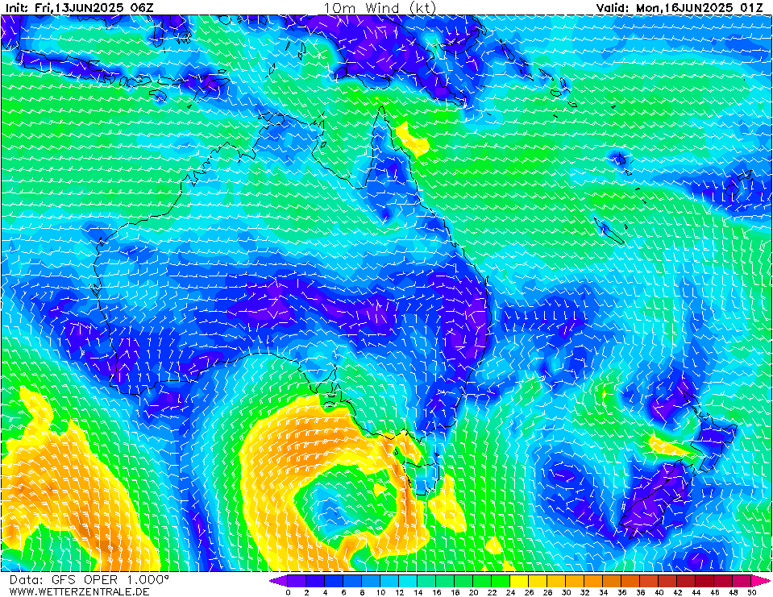This screenshot has height=597, width=773.
Task: Pick the magenta swatch between 48 and 50
Action: coord(742,581)
